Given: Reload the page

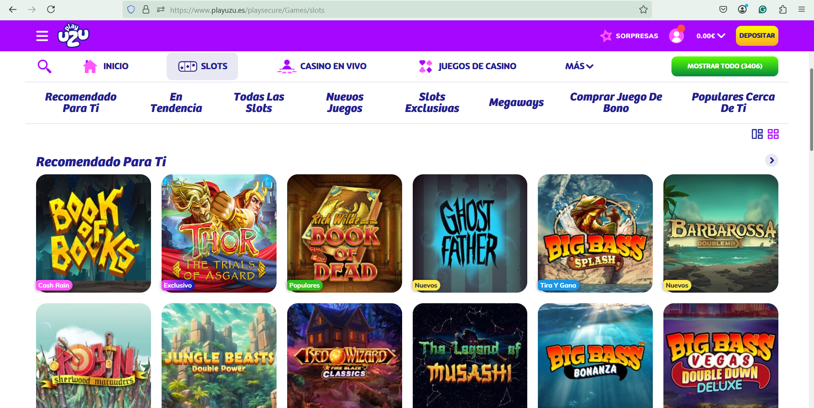Looking at the screenshot, I should [x=51, y=9].
